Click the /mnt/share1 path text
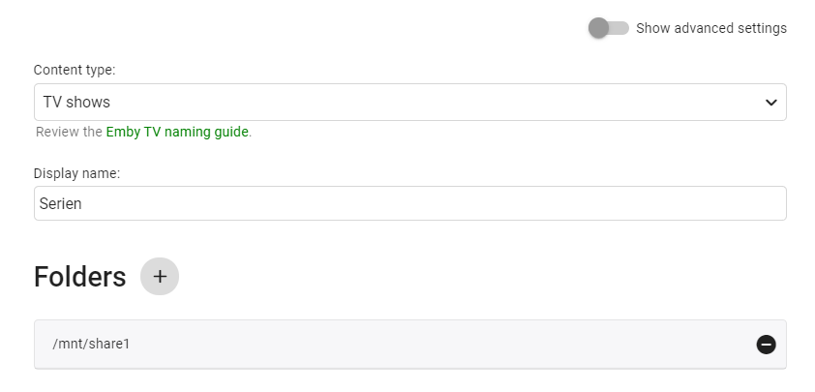The image size is (815, 392). 91,345
